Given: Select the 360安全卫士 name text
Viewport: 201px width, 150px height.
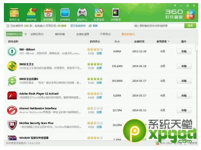Looking at the screenshot, I should pyautogui.click(x=26, y=64).
